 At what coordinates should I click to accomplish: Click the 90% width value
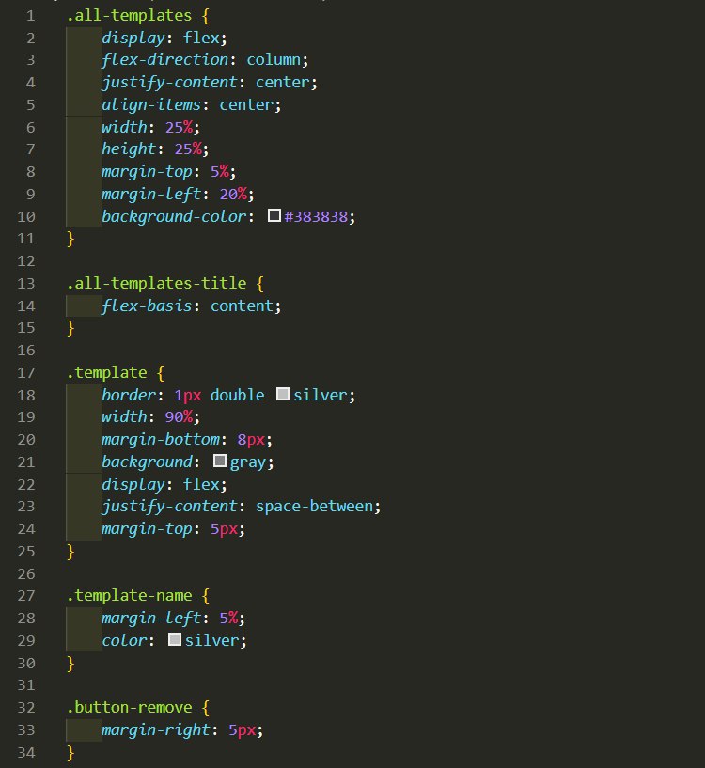click(179, 416)
